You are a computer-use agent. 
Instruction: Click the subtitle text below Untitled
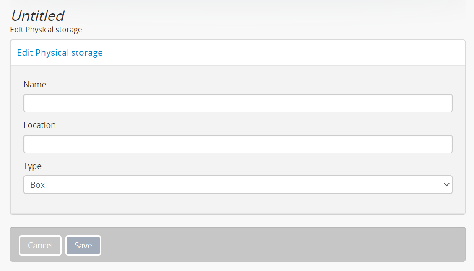[x=46, y=30]
